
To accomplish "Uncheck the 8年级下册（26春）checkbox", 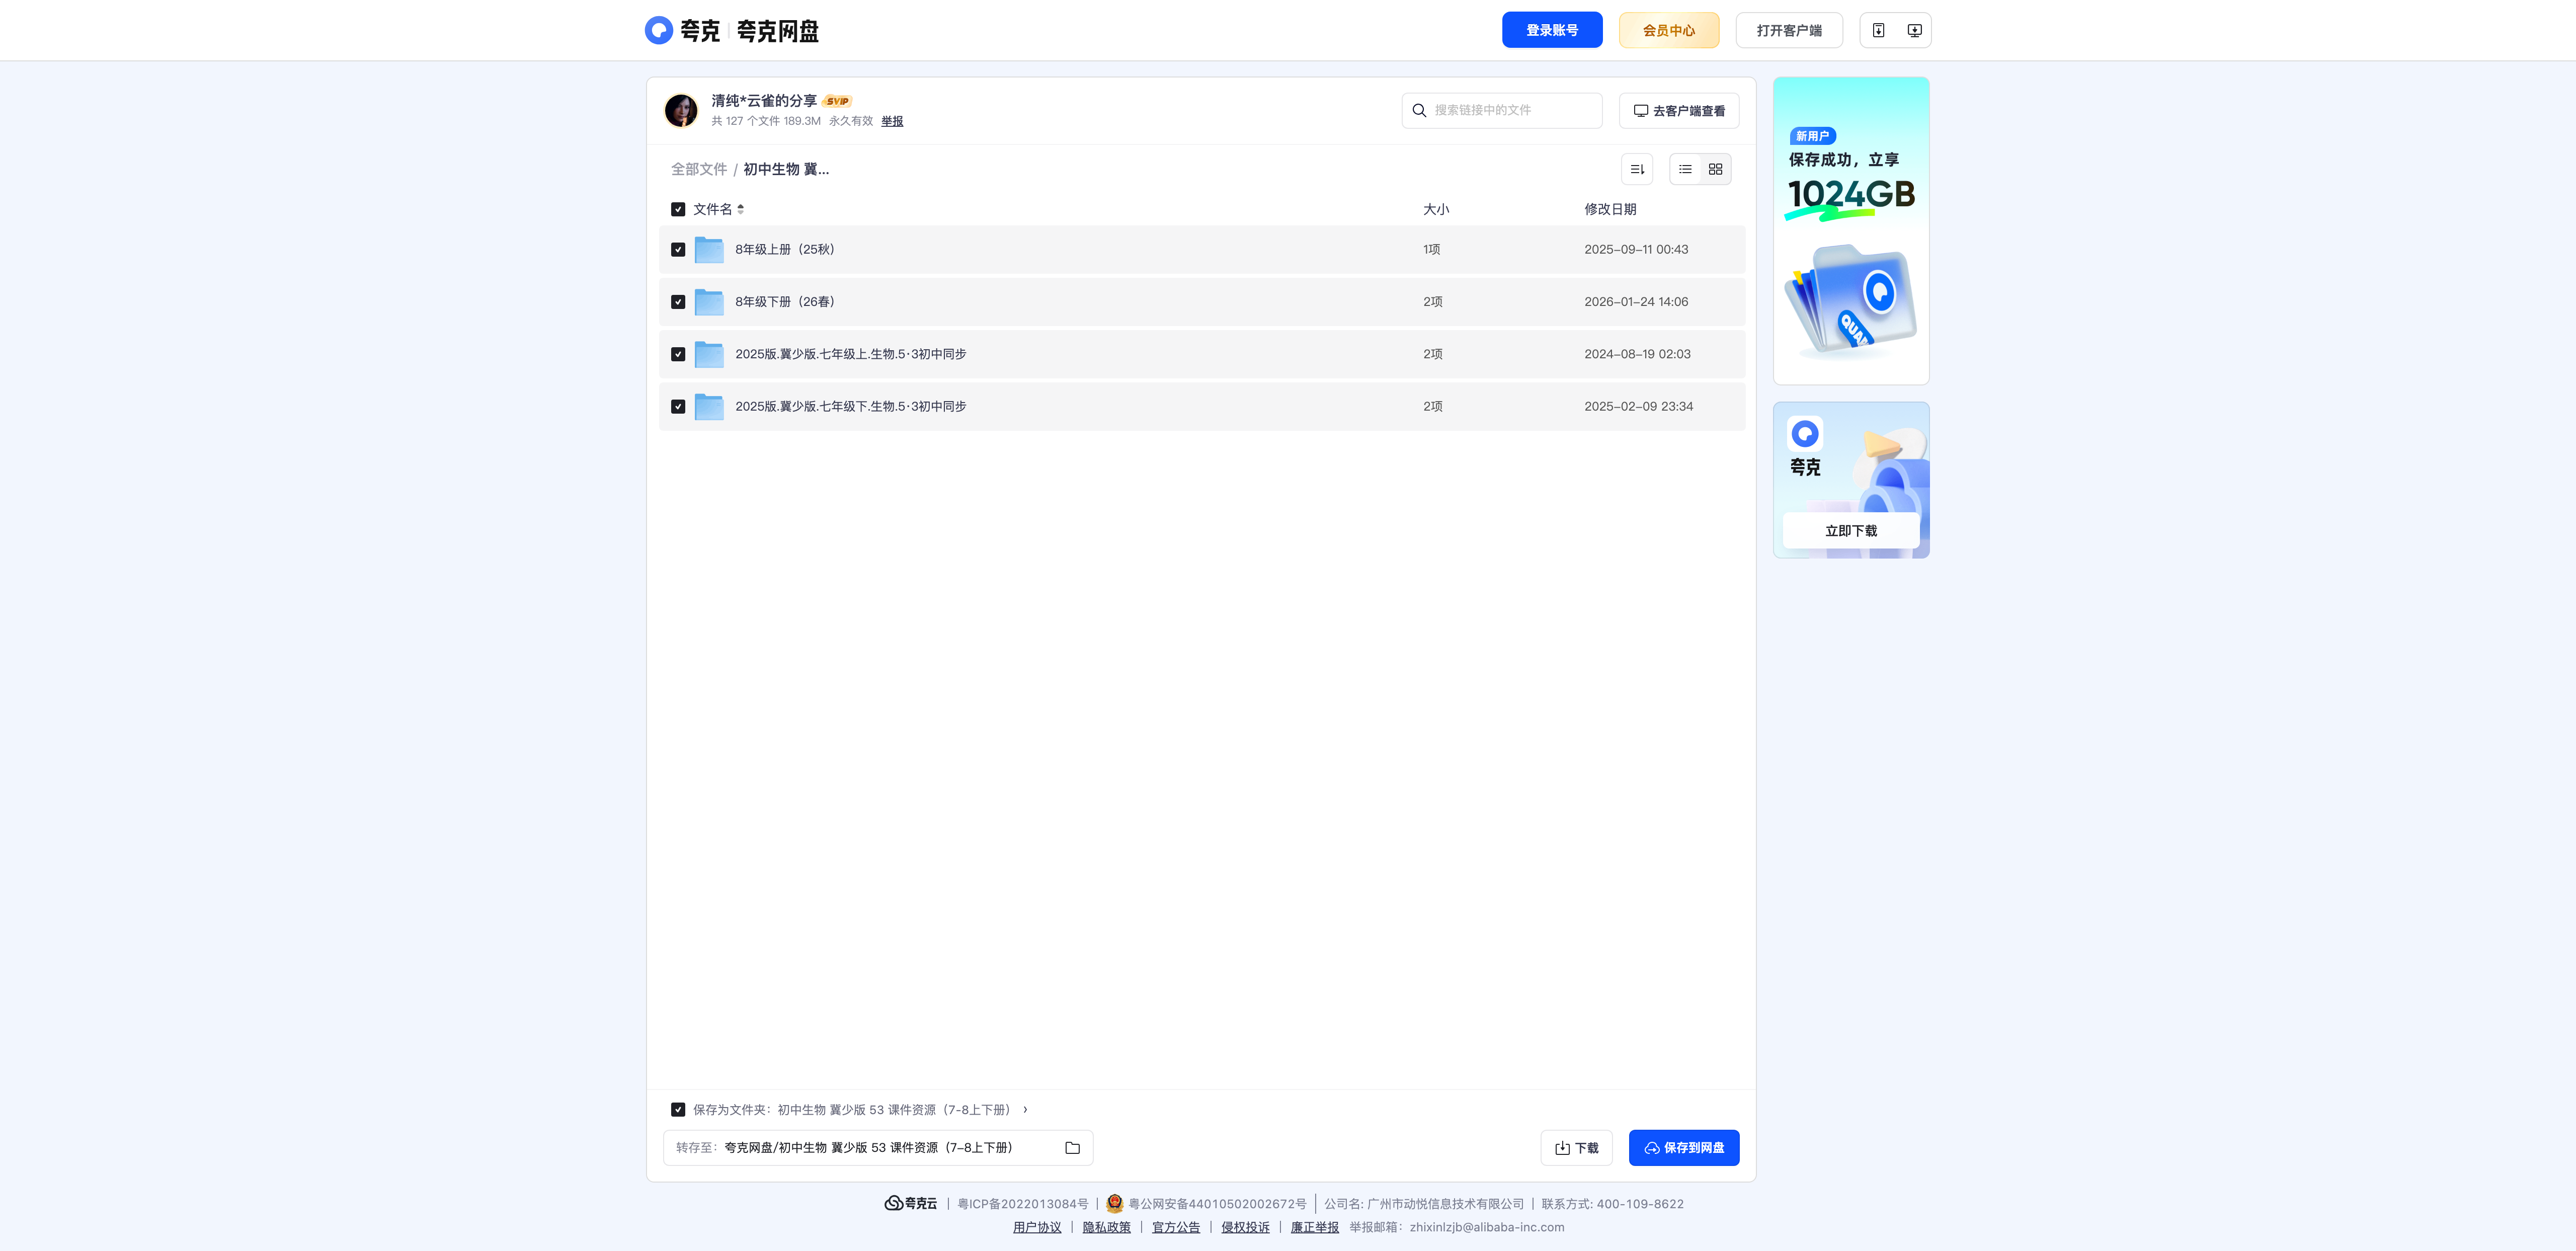I will 678,301.
